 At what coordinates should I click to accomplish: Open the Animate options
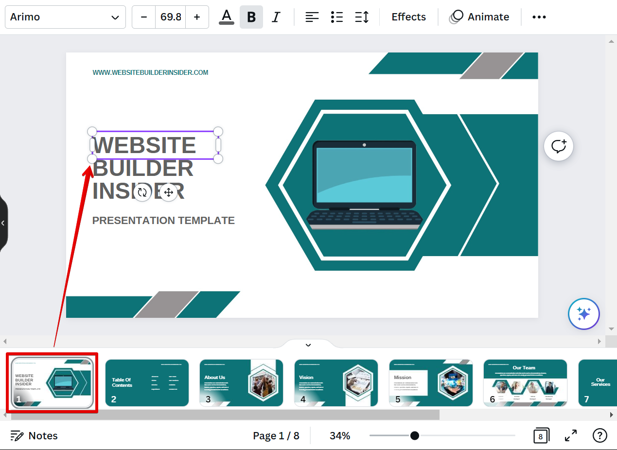pyautogui.click(x=479, y=17)
